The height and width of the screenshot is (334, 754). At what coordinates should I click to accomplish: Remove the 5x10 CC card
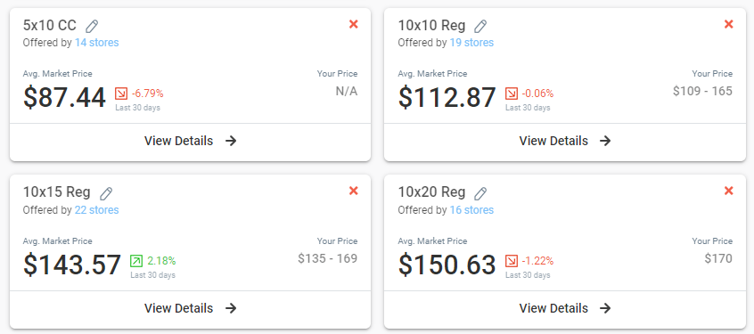pyautogui.click(x=354, y=24)
